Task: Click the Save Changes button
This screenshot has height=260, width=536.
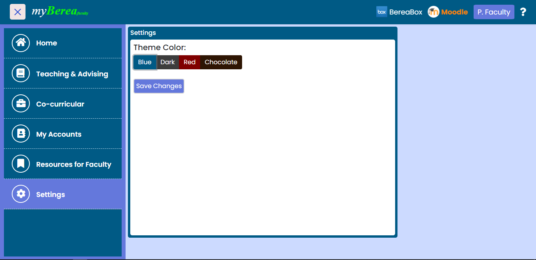Action: point(159,86)
